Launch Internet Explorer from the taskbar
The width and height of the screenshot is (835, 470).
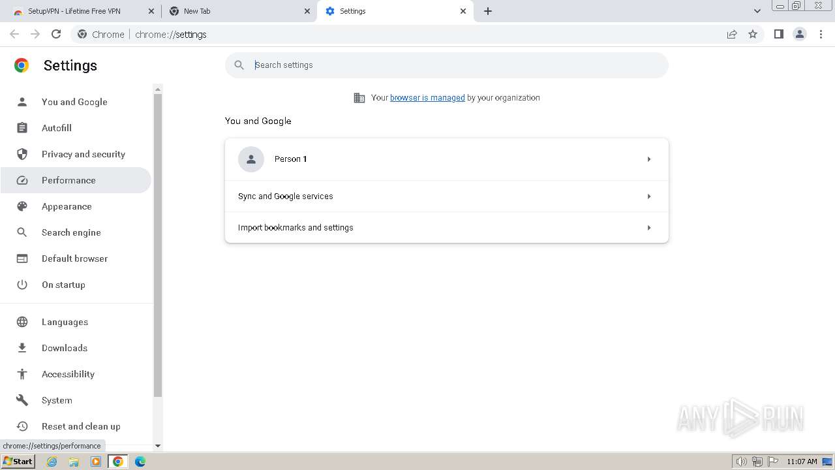click(x=52, y=462)
